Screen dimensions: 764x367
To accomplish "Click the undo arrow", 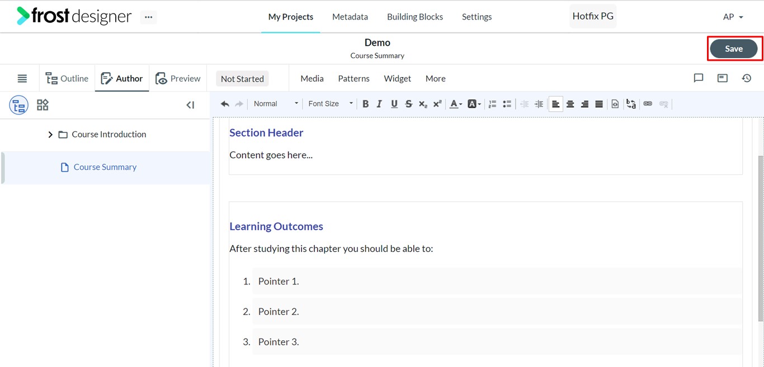I will 225,104.
